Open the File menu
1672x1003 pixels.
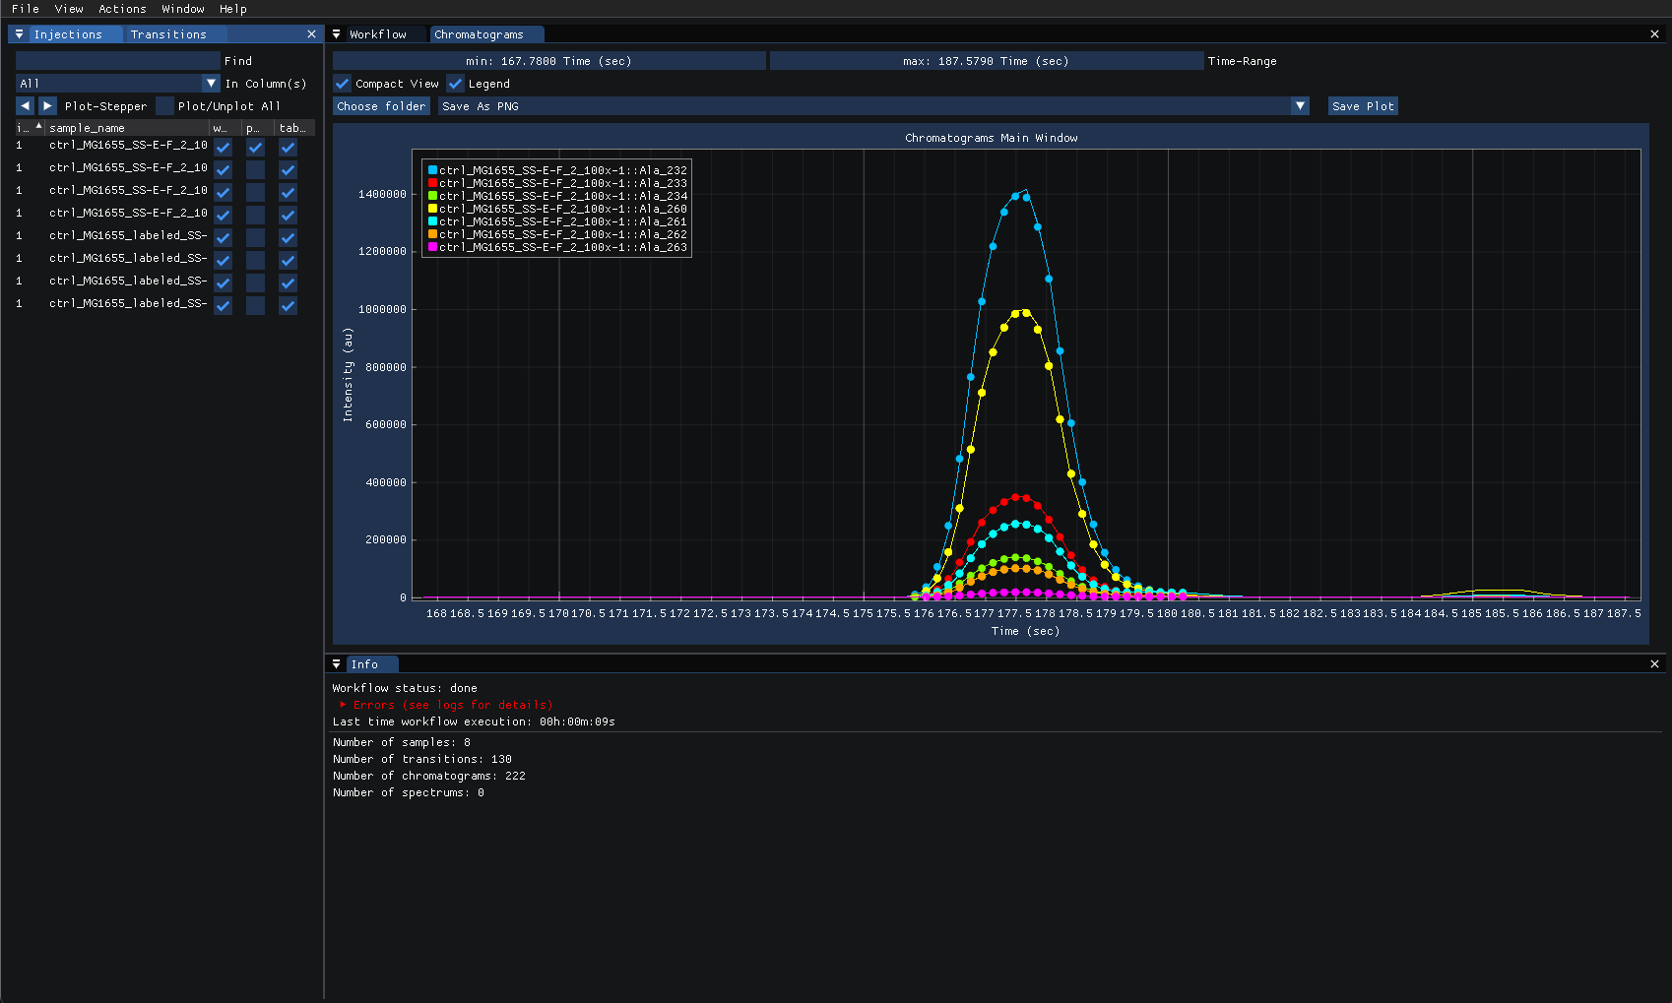tap(26, 9)
